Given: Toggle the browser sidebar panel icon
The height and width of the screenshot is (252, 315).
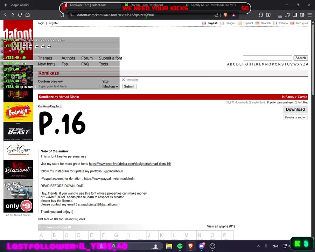Looking at the screenshot, I should 295,15.
